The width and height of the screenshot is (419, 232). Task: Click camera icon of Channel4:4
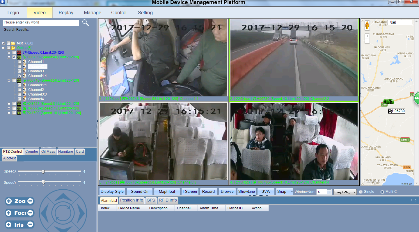(x=25, y=76)
